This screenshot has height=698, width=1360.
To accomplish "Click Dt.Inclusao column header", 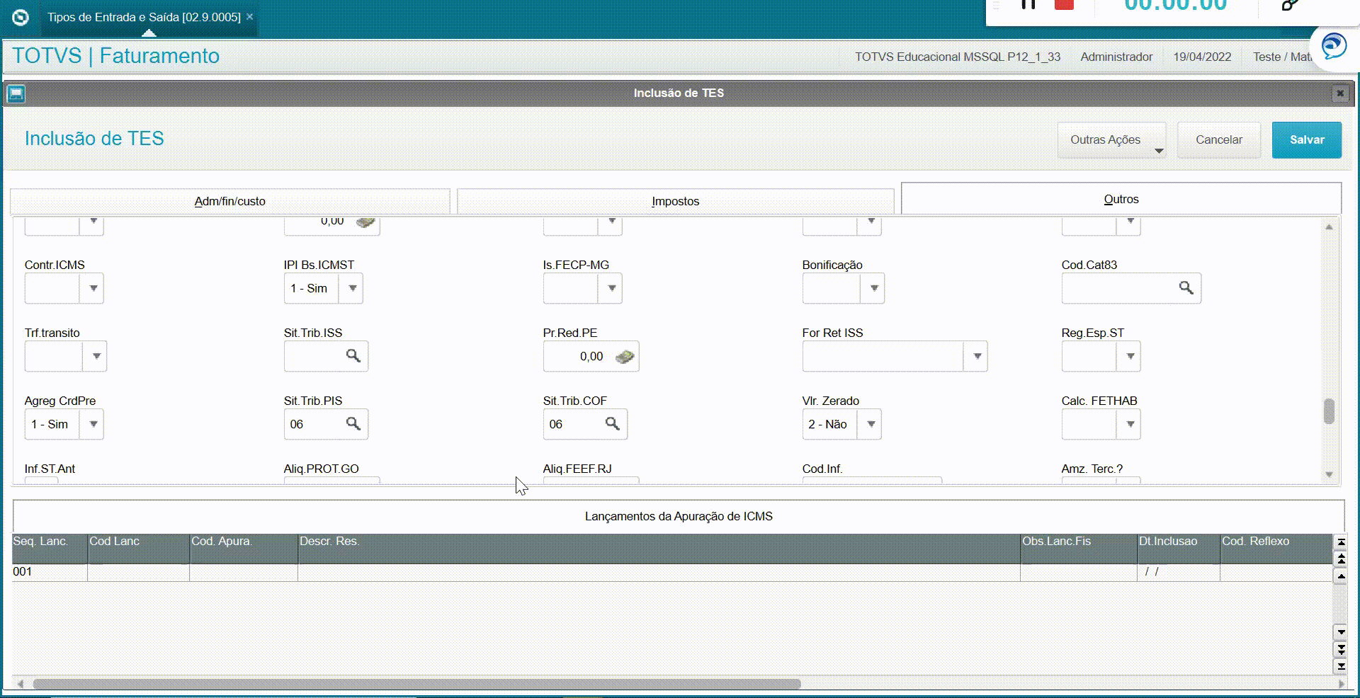I will point(1179,549).
